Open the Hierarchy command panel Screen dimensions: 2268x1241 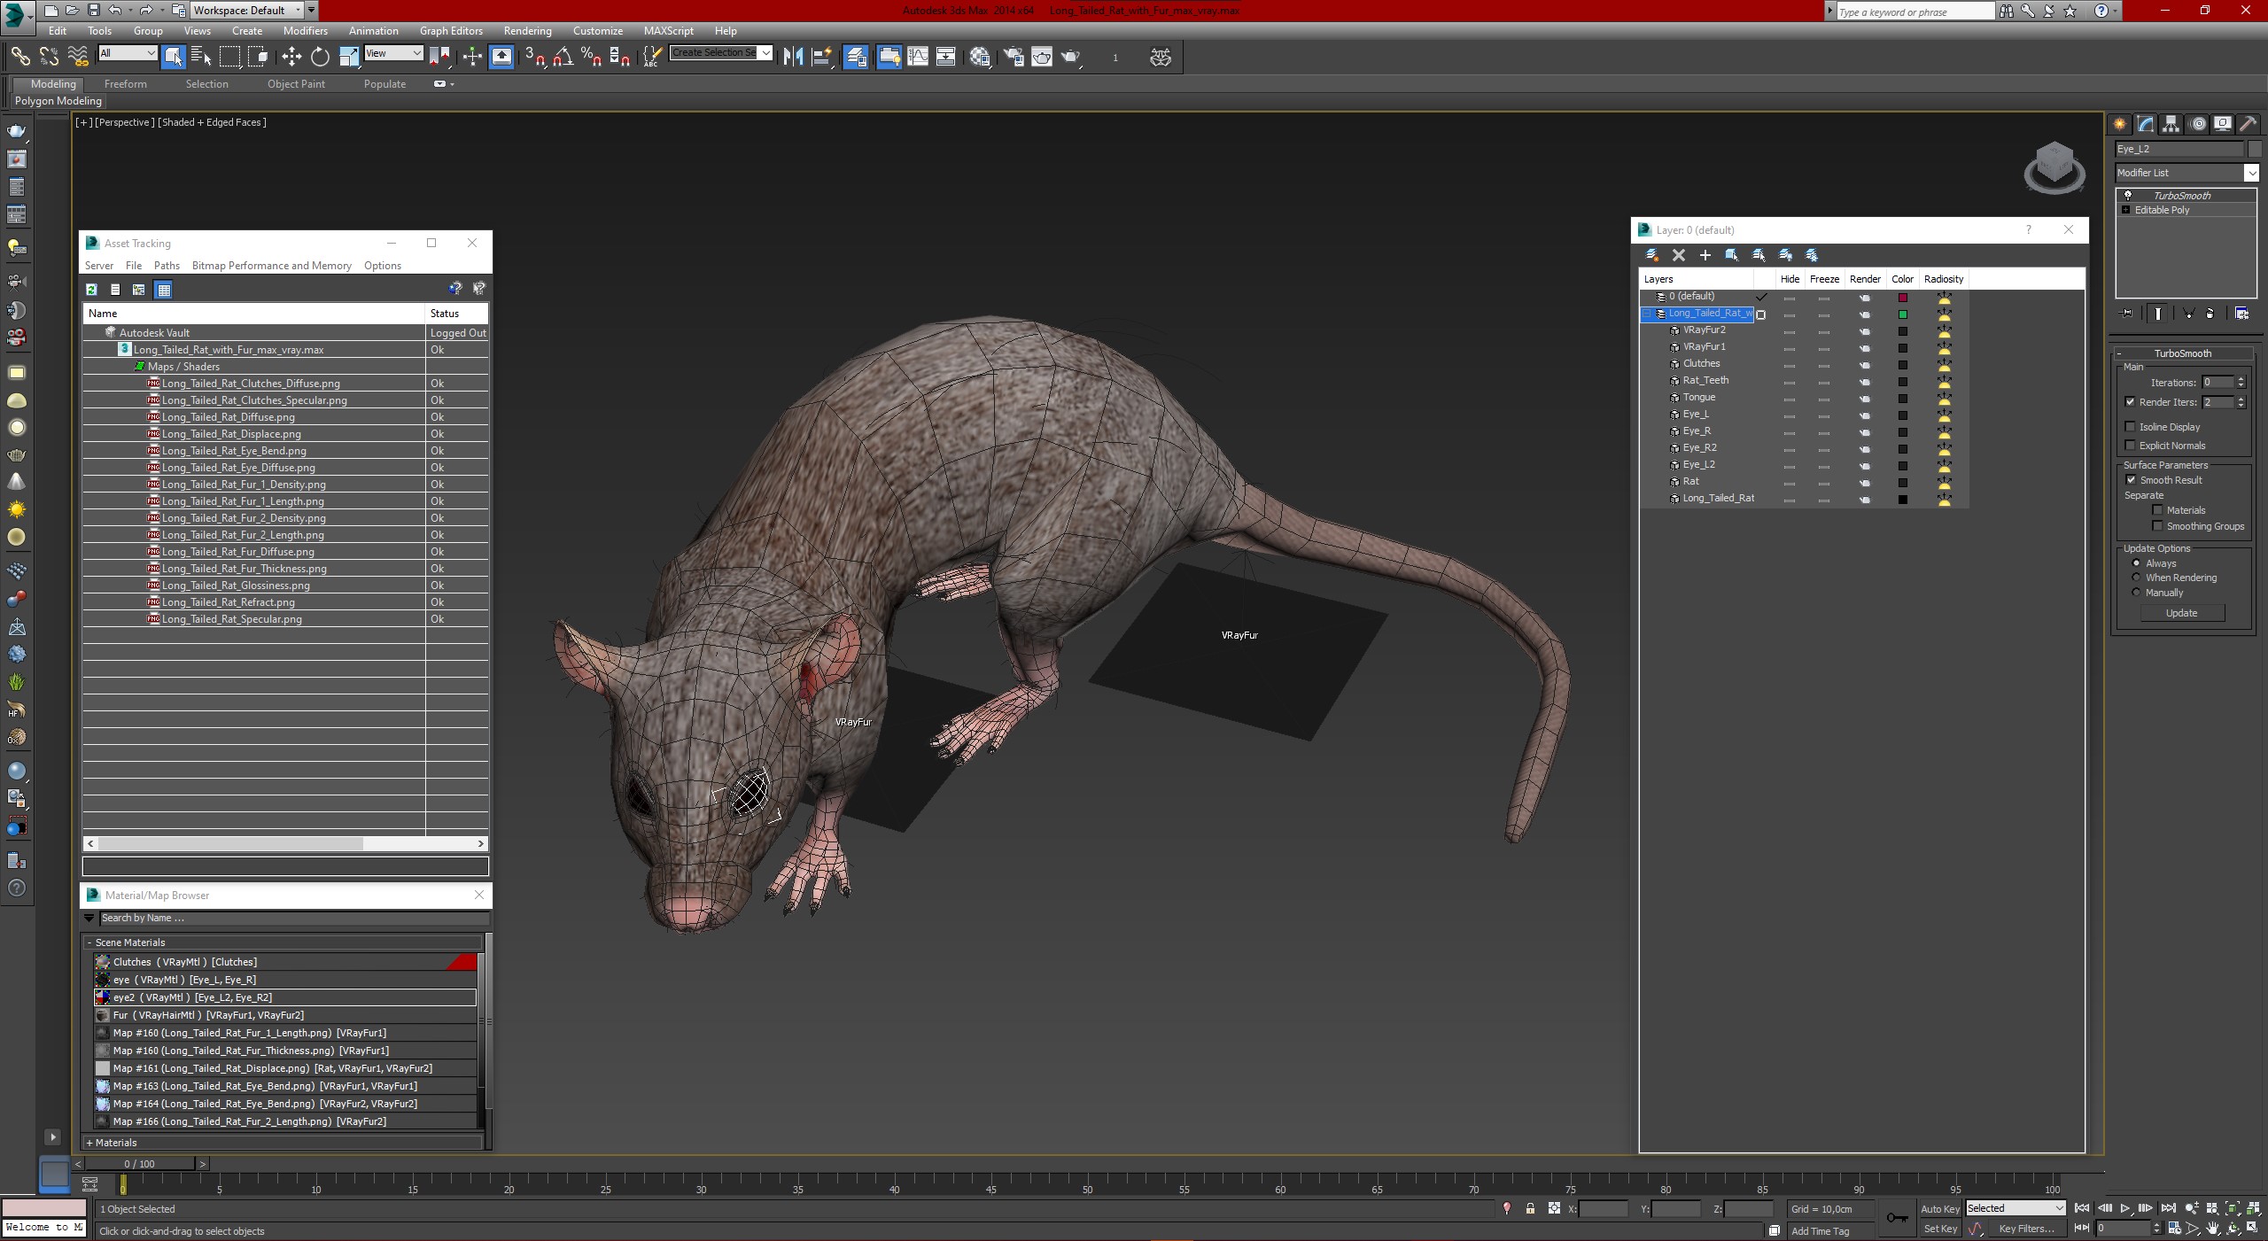tap(2171, 124)
